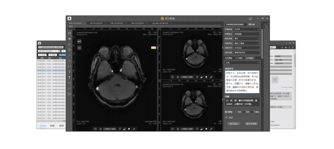Select the 阳性 radio button

[244, 112]
